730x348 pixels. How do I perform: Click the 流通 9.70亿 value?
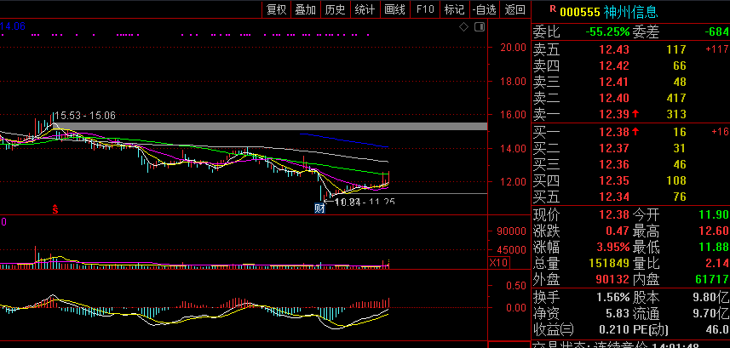click(x=710, y=313)
